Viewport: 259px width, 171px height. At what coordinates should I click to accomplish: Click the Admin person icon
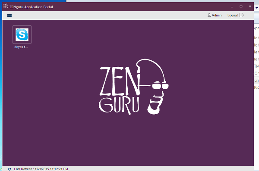point(209,15)
